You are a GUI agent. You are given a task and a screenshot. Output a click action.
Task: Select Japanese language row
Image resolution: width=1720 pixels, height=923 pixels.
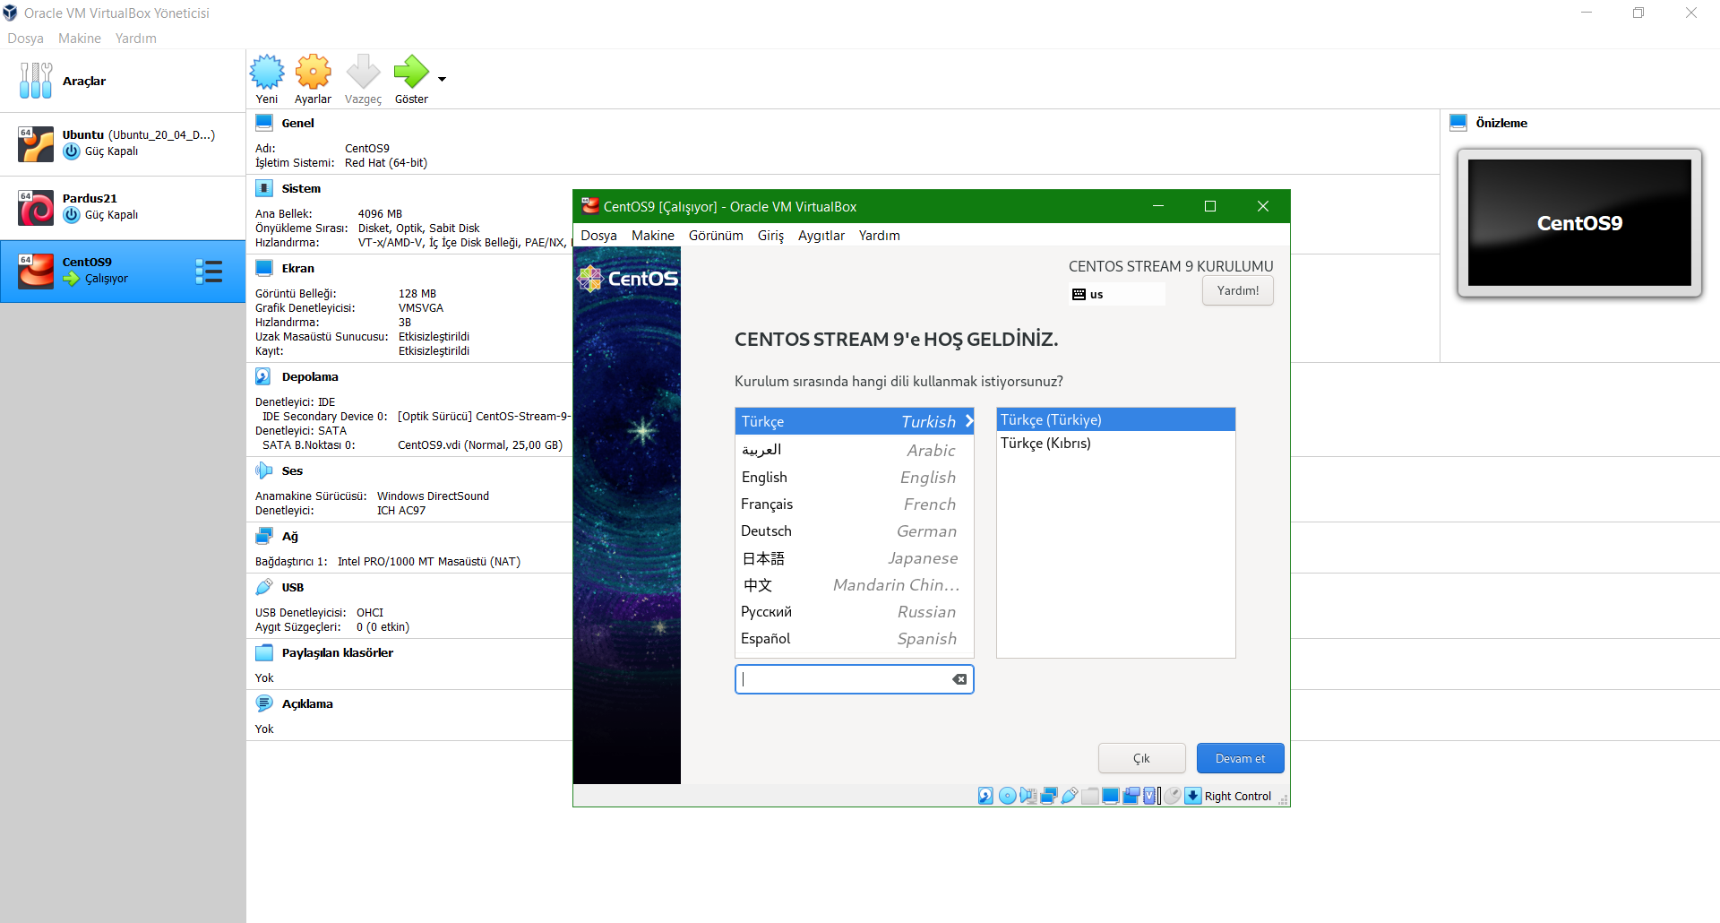click(x=855, y=557)
